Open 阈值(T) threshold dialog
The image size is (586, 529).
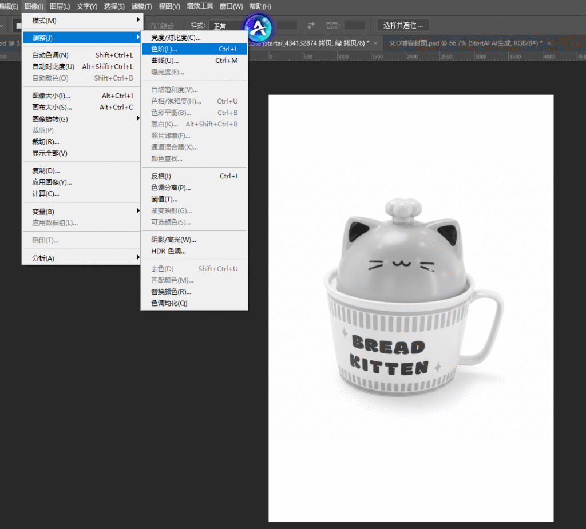[x=195, y=199]
